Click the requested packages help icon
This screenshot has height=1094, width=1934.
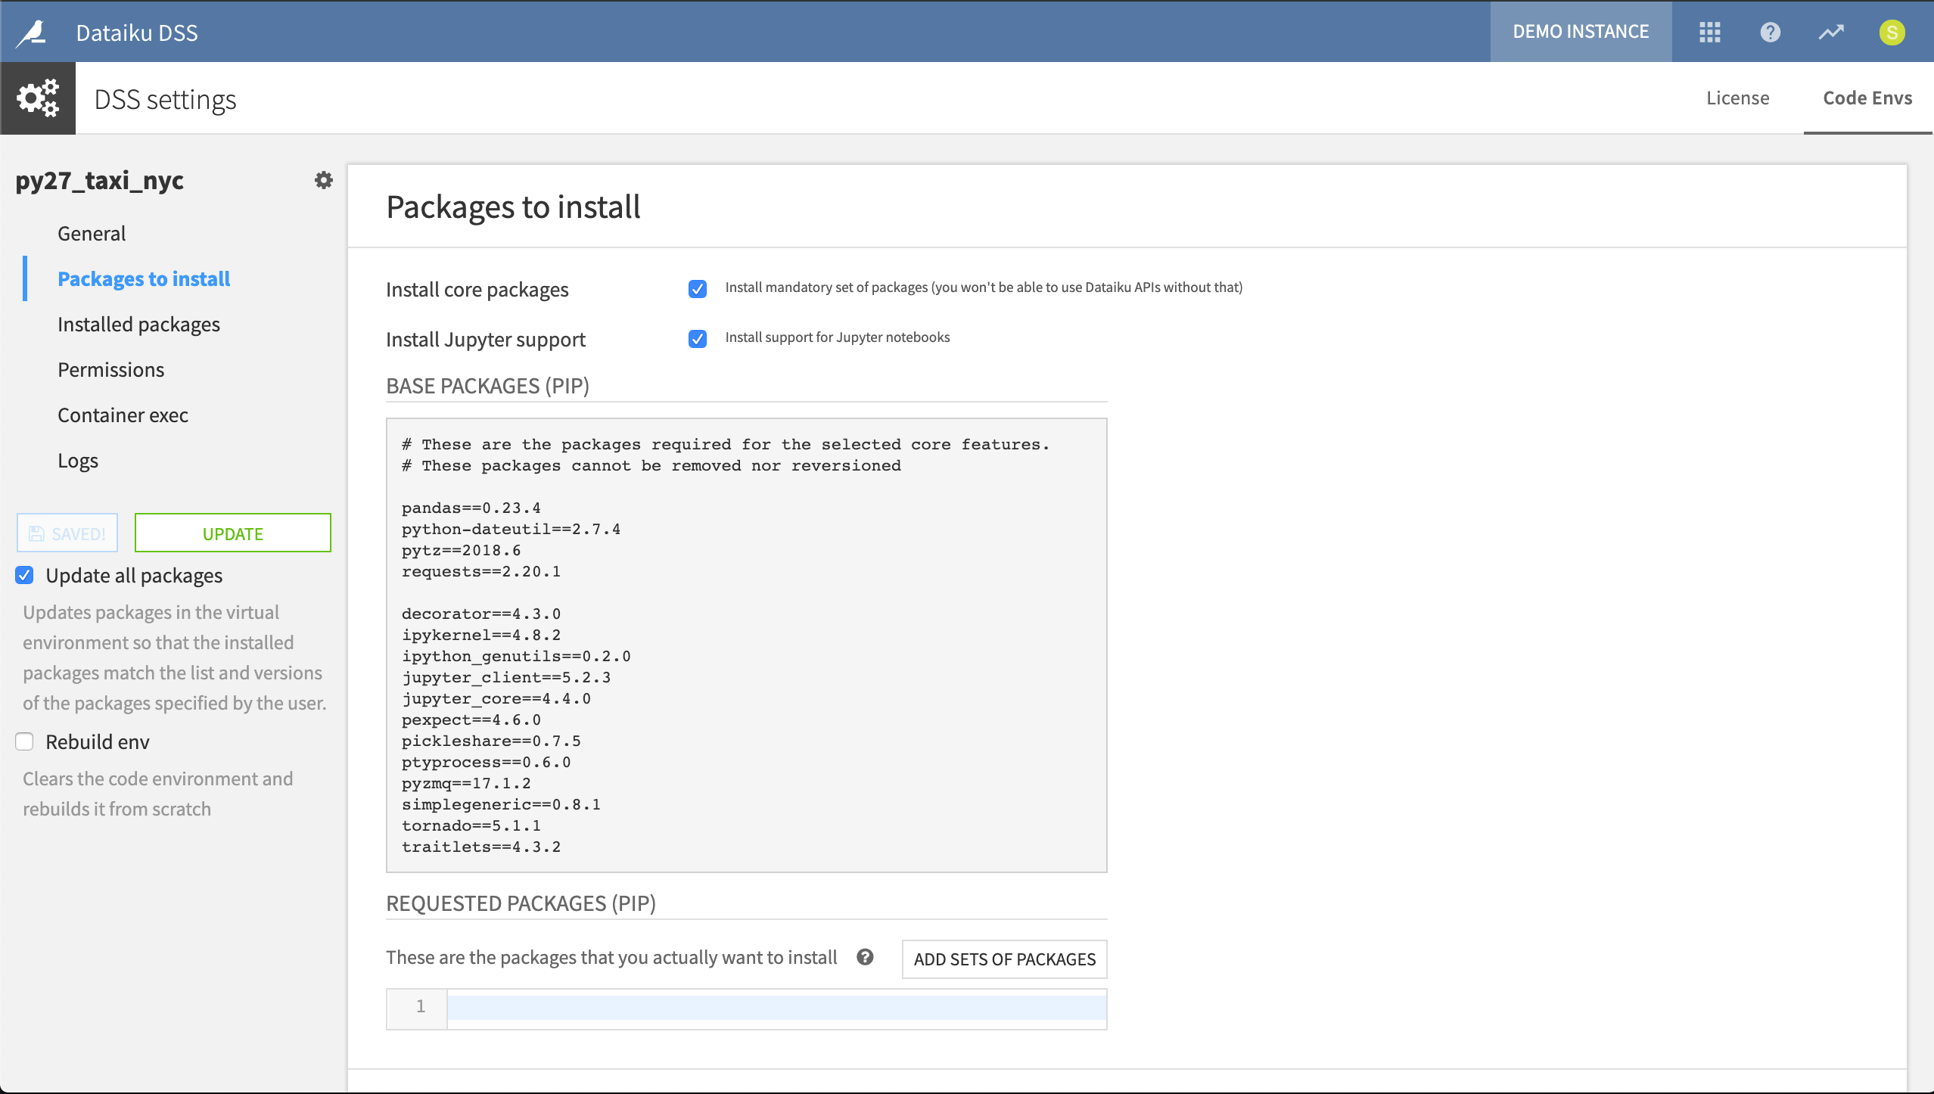pos(865,957)
